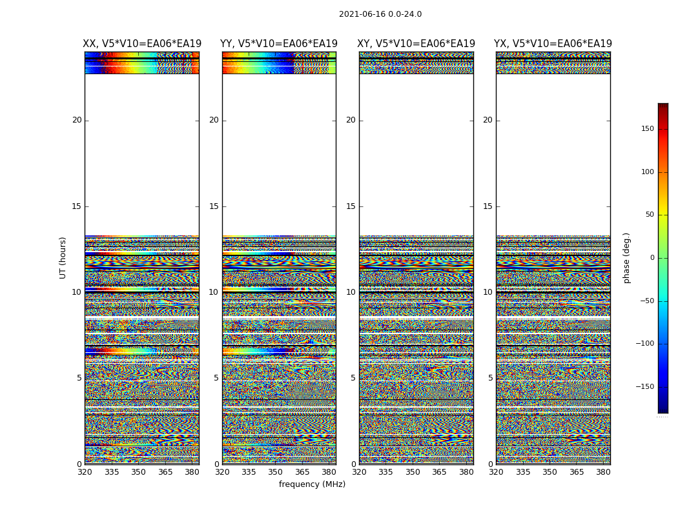Screen dimensions: 678x516
Task: Click the 335 MHz tick under YY panel
Action: pos(249,472)
